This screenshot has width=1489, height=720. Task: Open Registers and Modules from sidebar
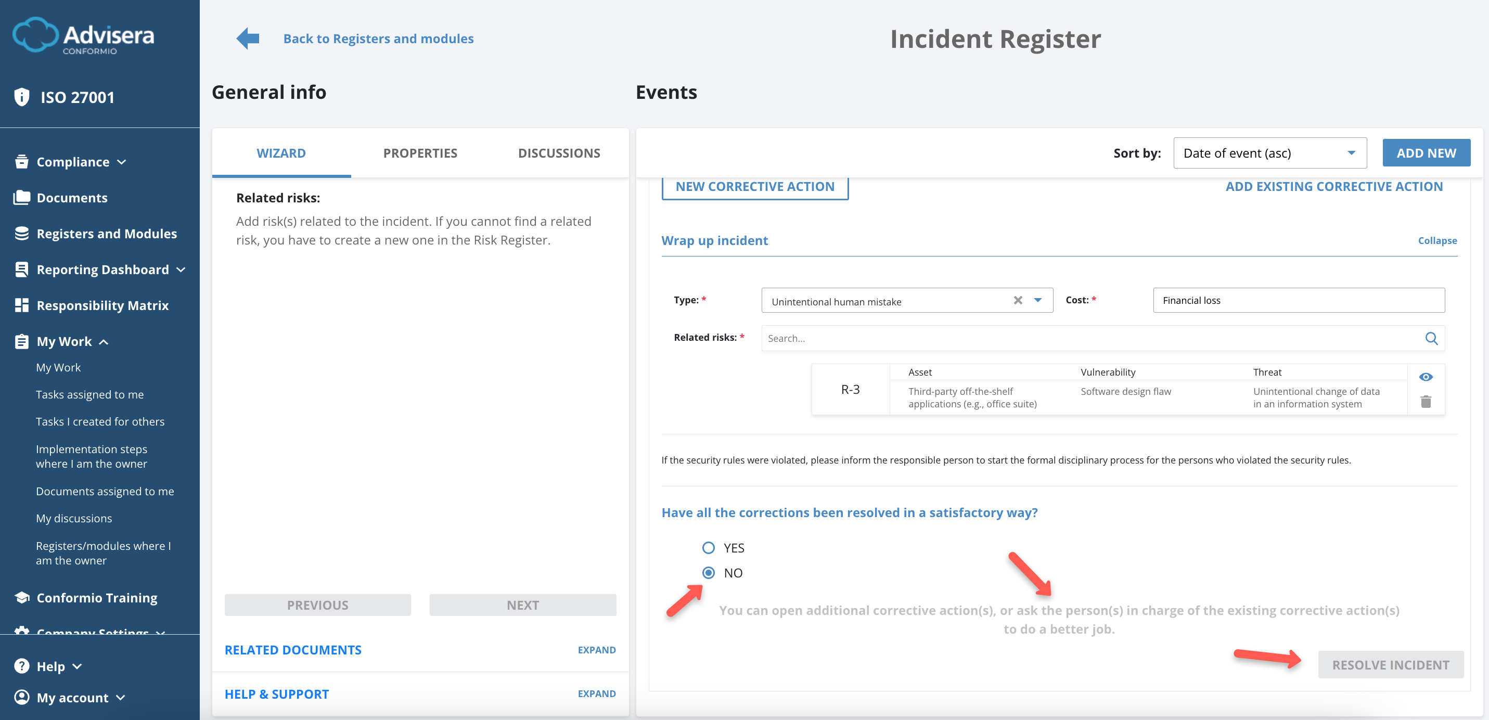[x=106, y=234]
